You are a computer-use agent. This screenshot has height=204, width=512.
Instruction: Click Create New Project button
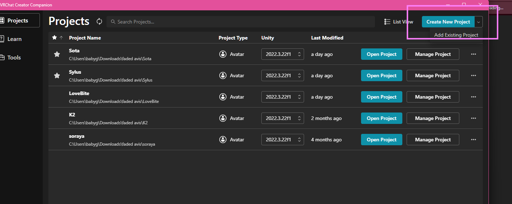coord(448,22)
